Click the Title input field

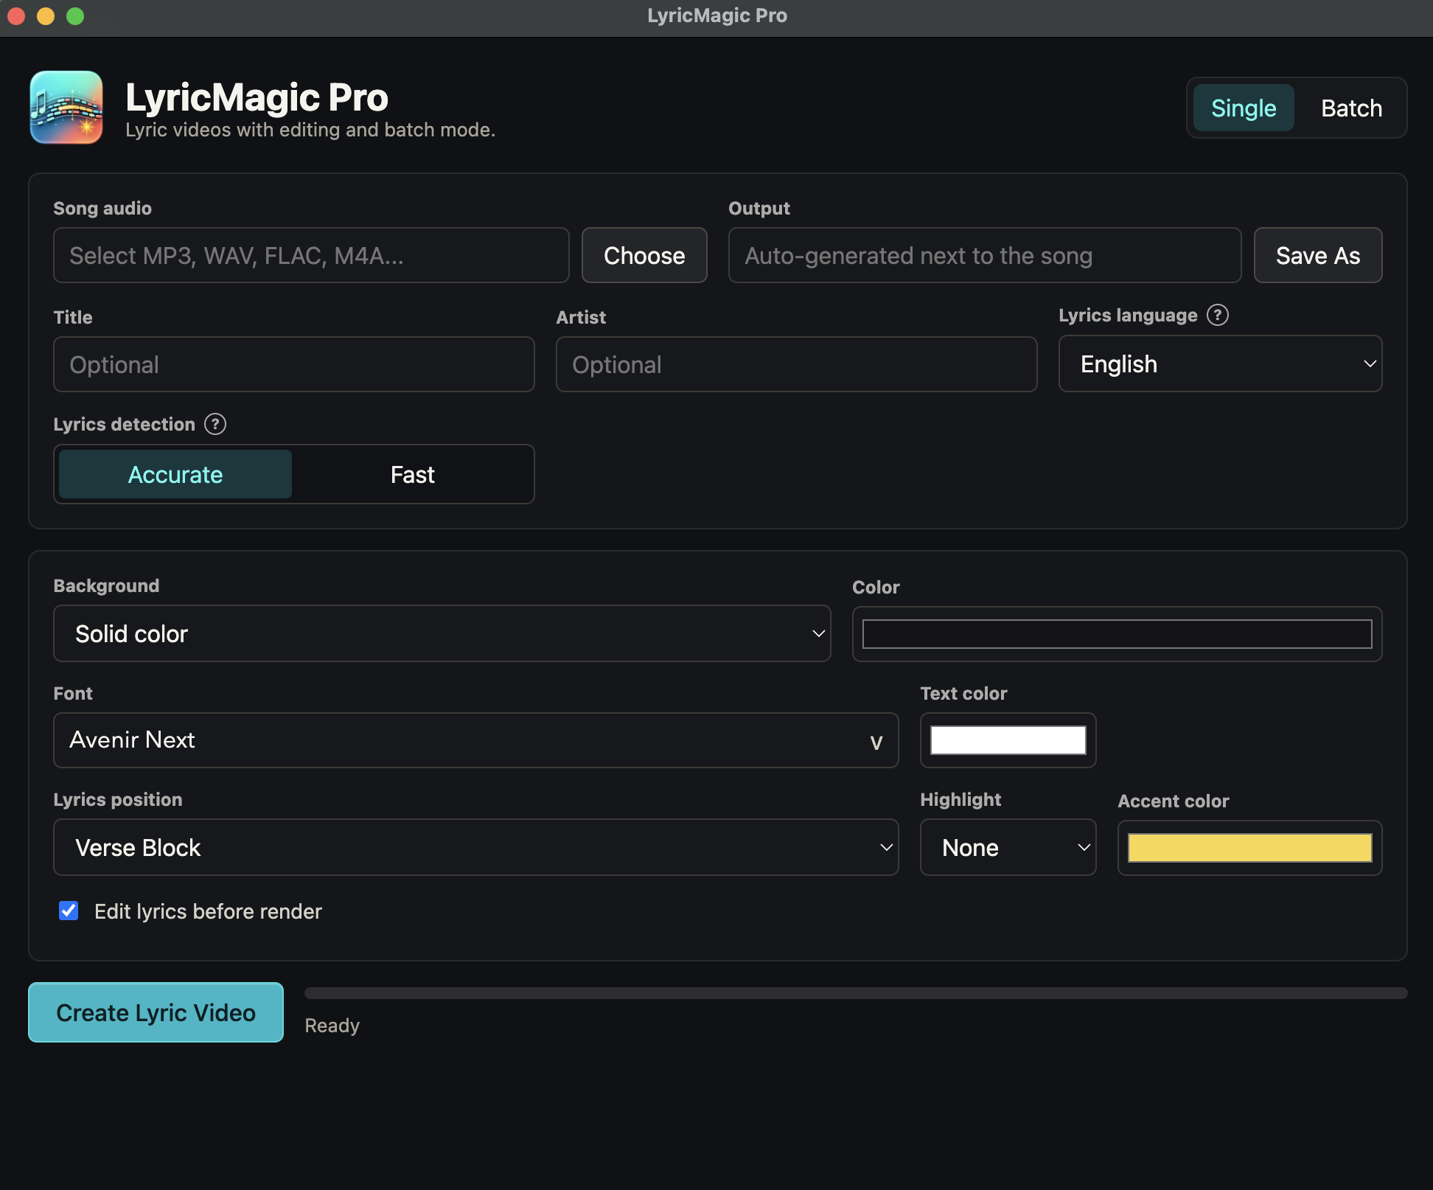pos(293,364)
